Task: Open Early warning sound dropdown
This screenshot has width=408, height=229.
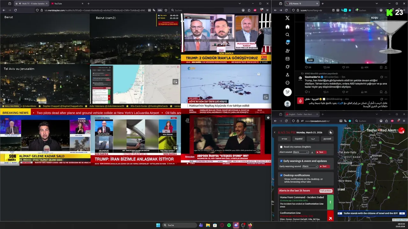Action: point(310,166)
